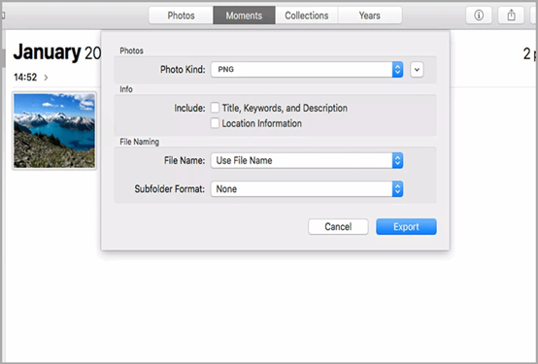The width and height of the screenshot is (538, 364).
Task: Click the Share icon in toolbar
Action: [x=511, y=16]
